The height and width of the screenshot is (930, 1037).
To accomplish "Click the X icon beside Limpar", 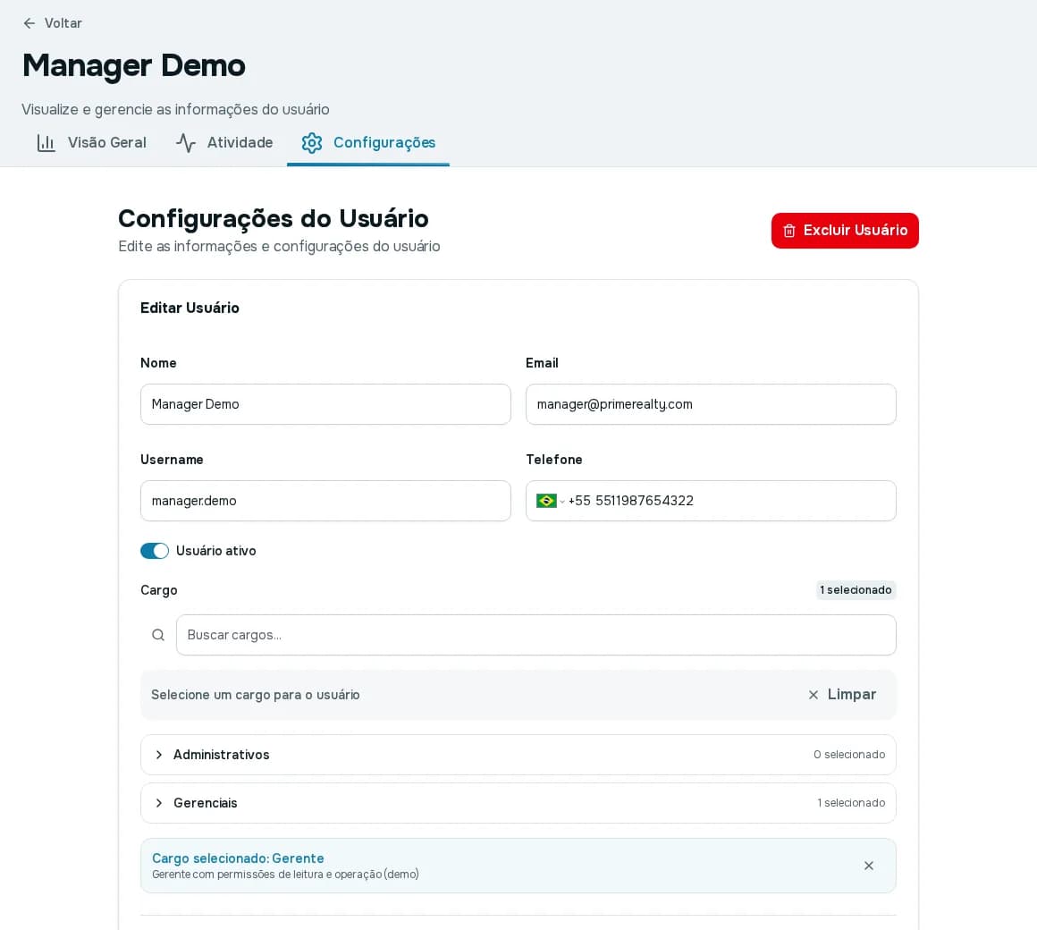I will click(x=814, y=695).
